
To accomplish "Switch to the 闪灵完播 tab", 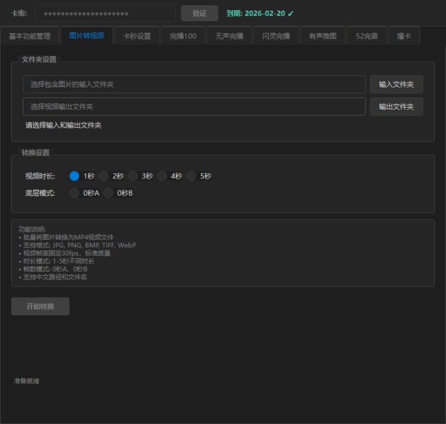I will [x=275, y=36].
